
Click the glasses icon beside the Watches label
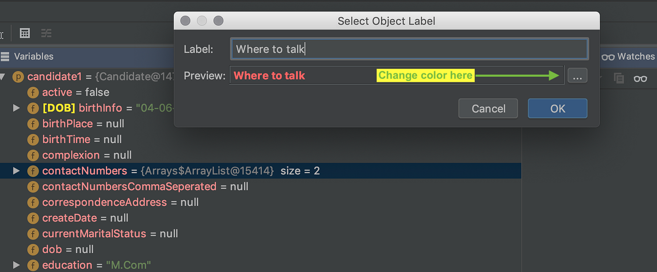[x=608, y=56]
